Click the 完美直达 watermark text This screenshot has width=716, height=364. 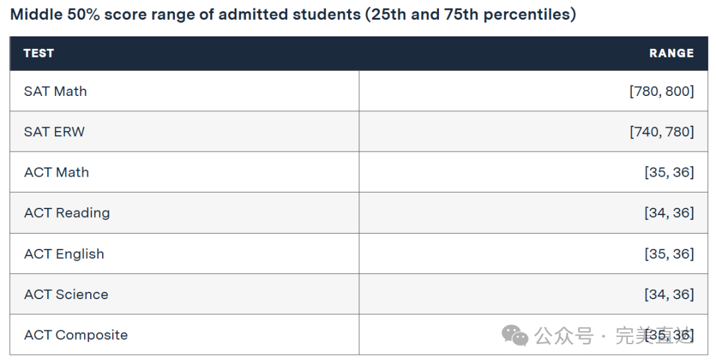pos(653,336)
